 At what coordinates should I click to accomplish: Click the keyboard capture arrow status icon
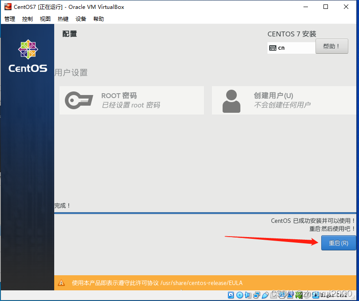point(316,295)
